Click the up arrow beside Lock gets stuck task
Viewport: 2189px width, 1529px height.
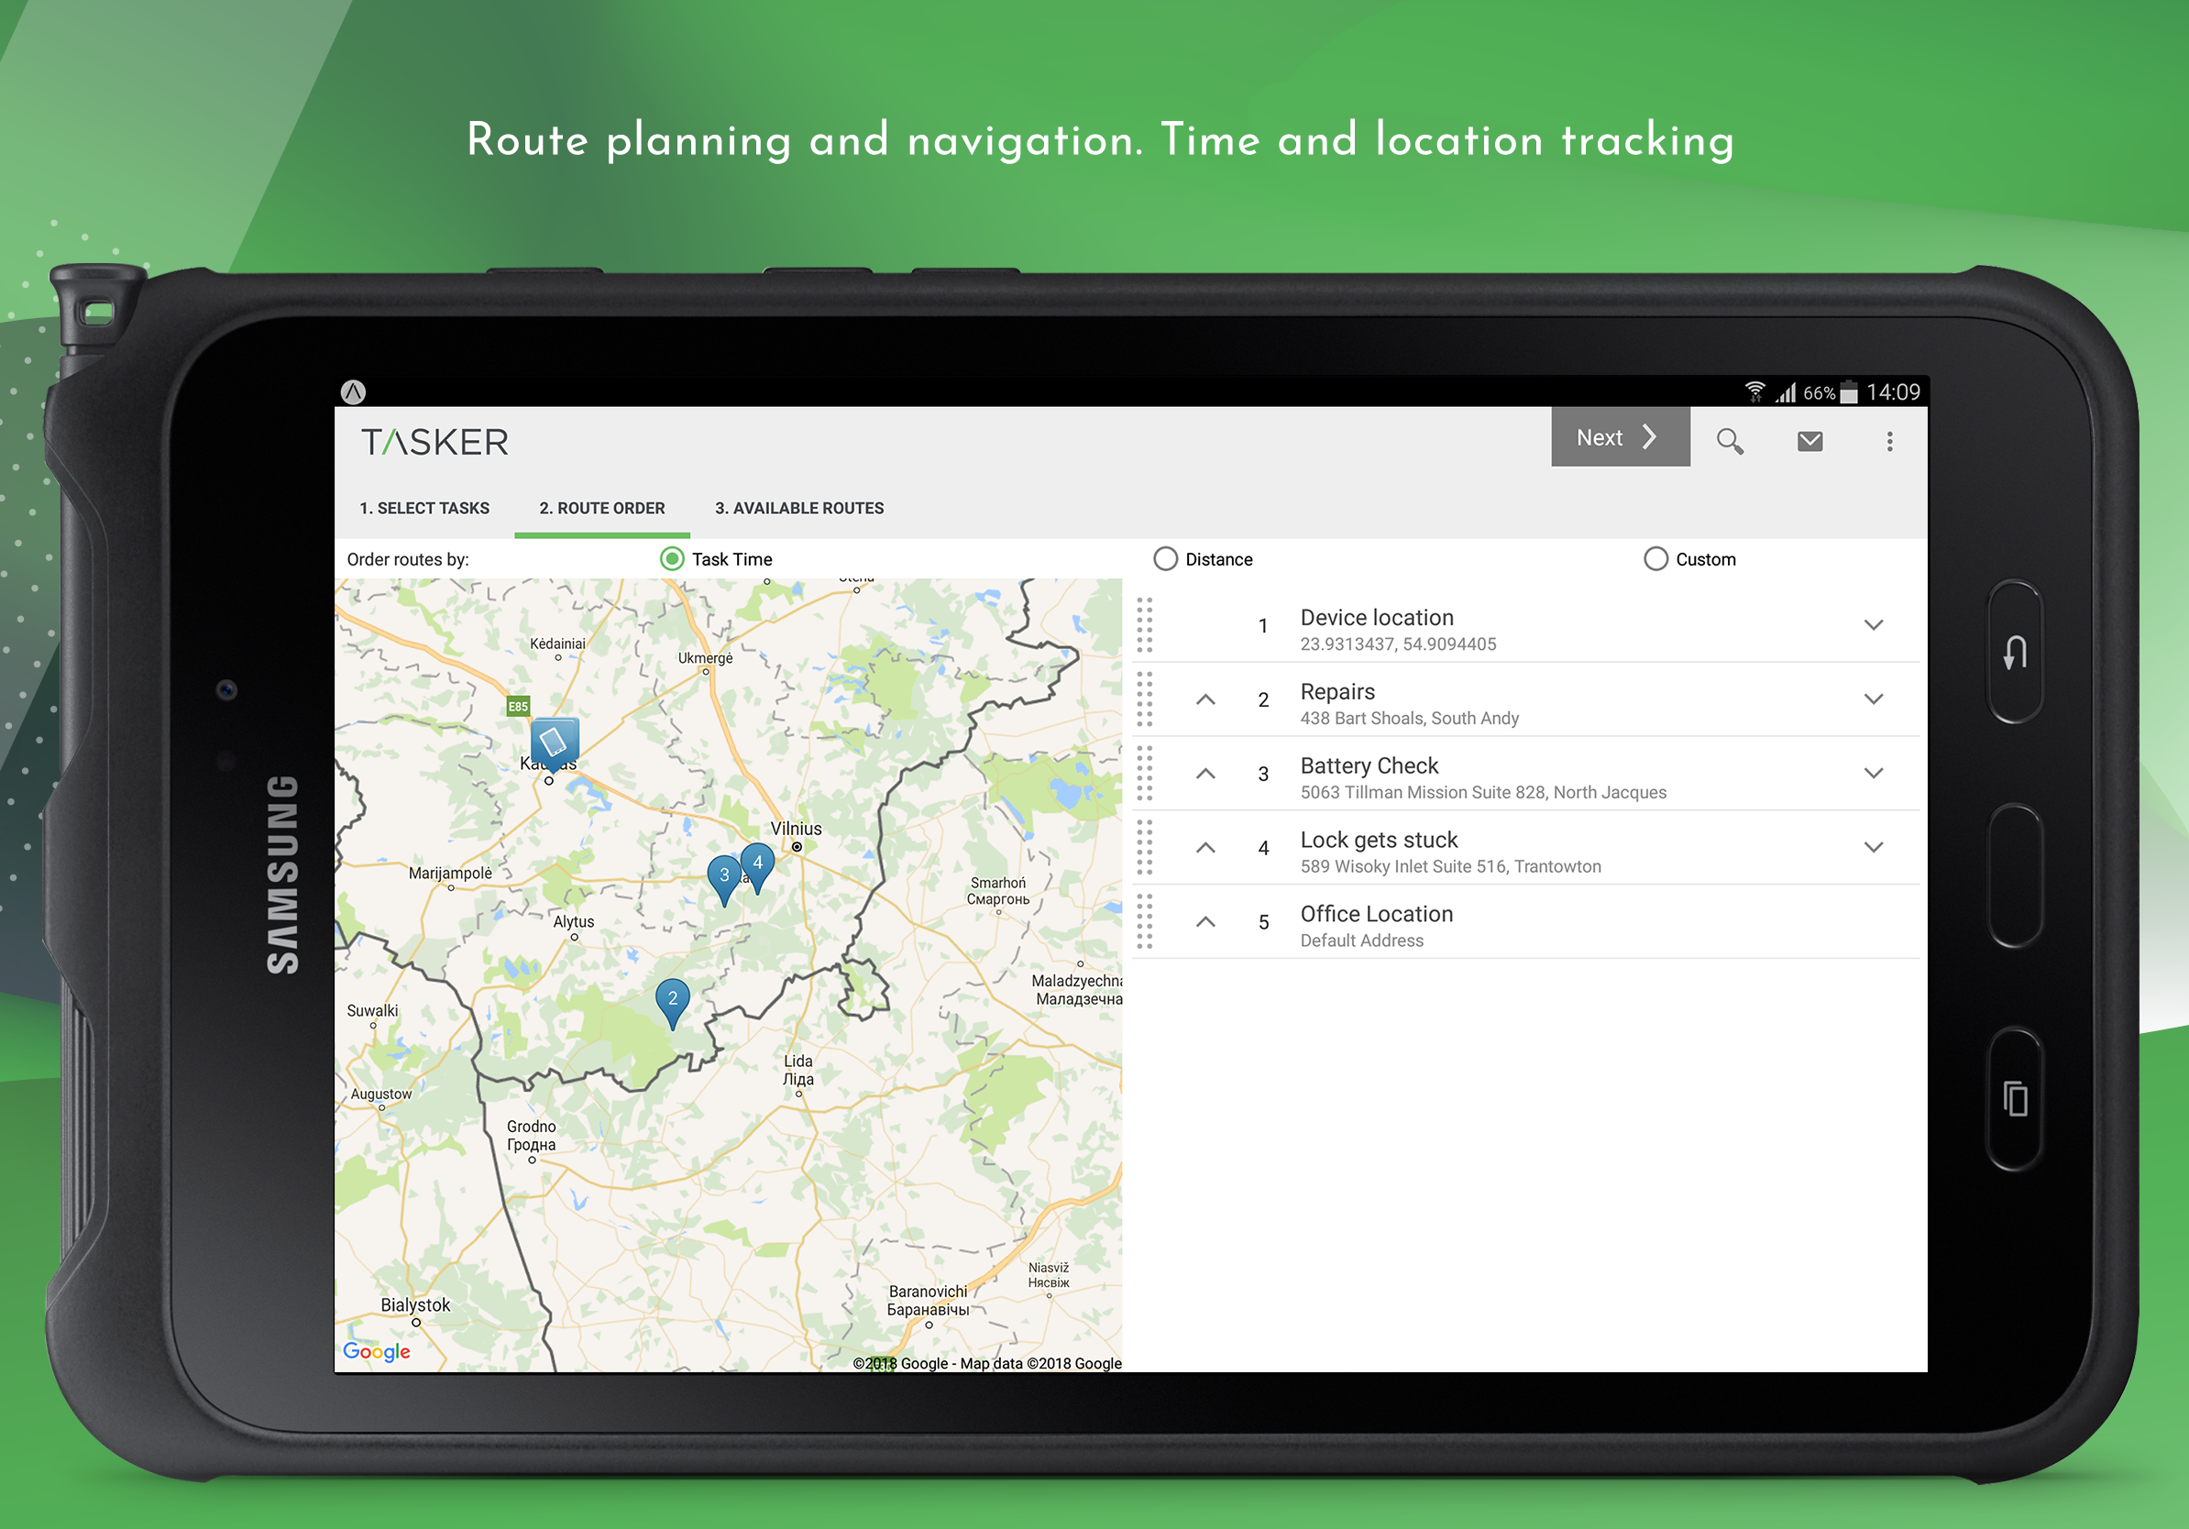click(1207, 850)
